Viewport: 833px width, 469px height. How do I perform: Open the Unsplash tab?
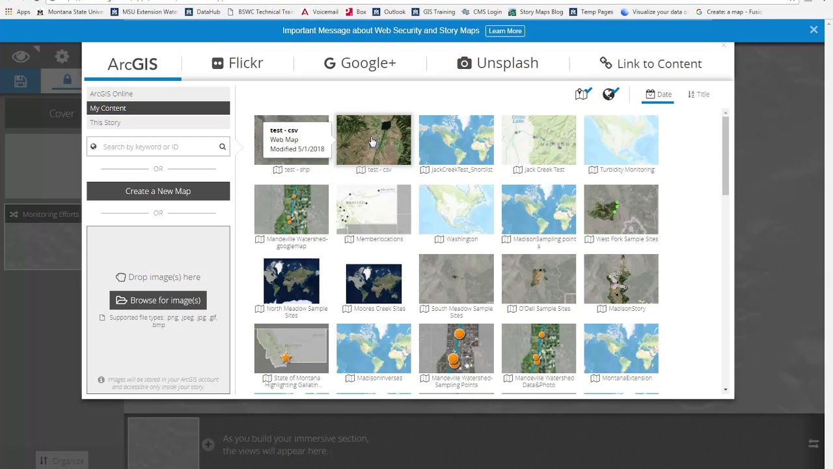point(498,63)
